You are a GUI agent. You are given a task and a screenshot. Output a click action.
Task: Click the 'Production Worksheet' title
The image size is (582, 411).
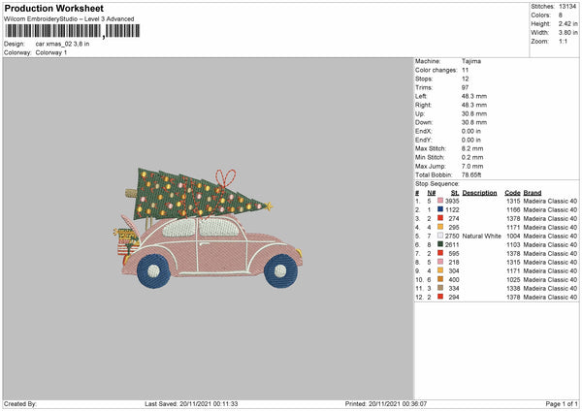54,9
